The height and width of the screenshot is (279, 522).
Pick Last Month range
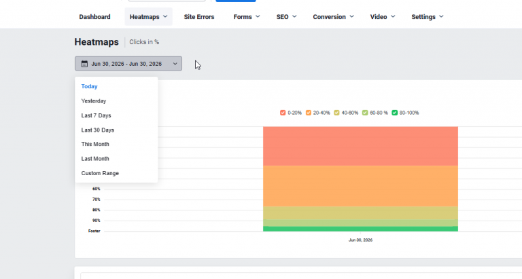pyautogui.click(x=95, y=159)
